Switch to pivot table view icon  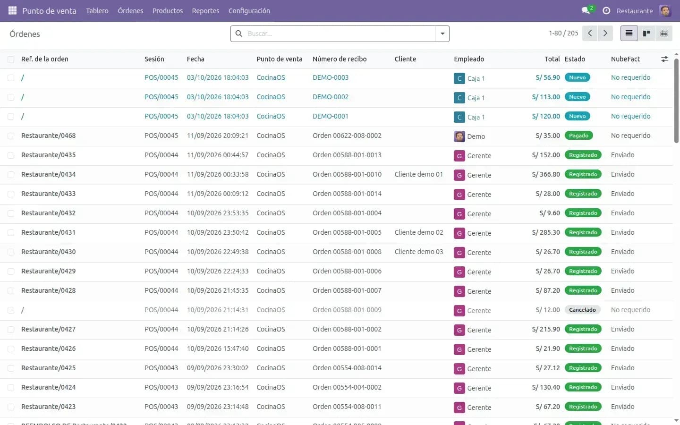coord(664,33)
